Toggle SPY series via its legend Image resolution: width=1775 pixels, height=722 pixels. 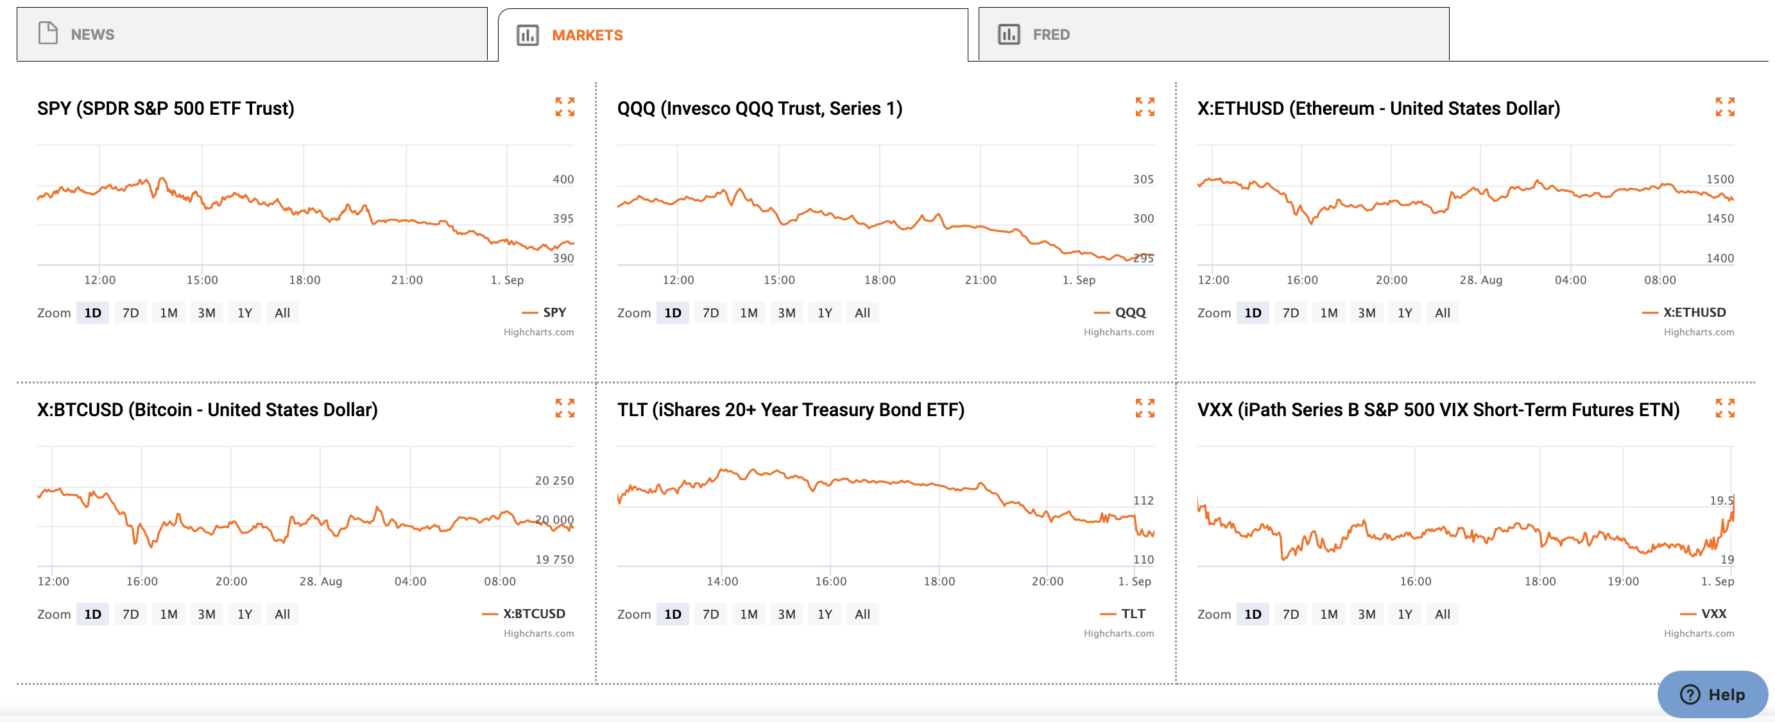(553, 312)
